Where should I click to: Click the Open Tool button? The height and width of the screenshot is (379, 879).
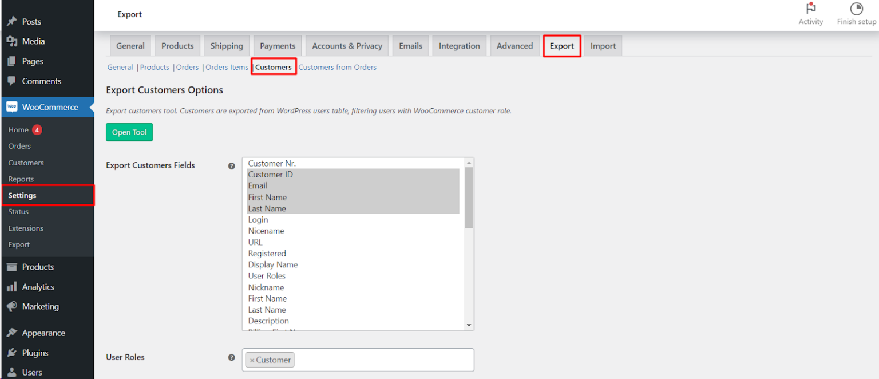point(129,132)
